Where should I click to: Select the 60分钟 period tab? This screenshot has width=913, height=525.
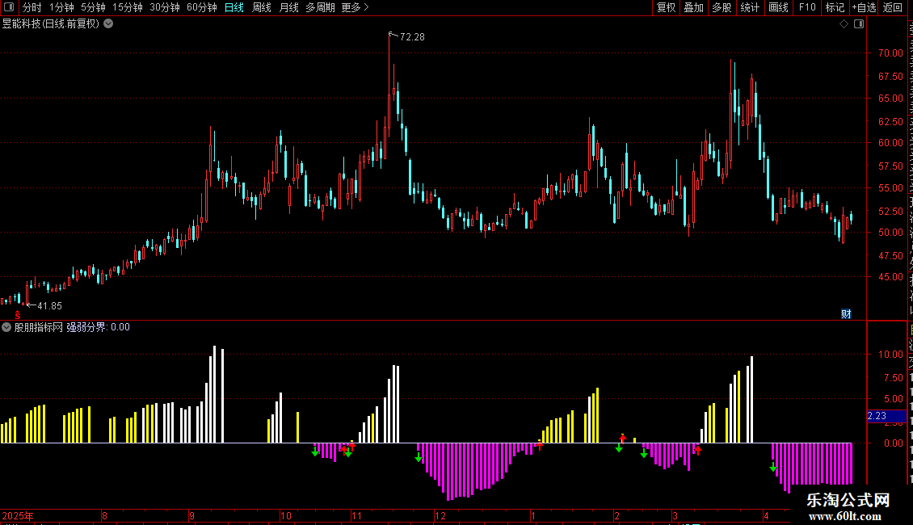point(202,7)
